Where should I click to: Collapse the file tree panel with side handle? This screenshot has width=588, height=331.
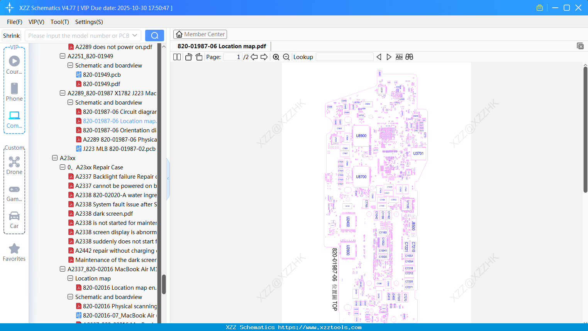pos(168,179)
